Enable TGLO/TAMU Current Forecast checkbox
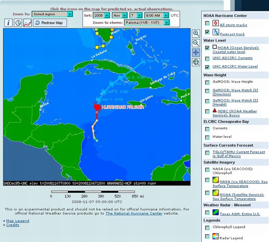Viewport: 269px width, 242px height. (207, 153)
